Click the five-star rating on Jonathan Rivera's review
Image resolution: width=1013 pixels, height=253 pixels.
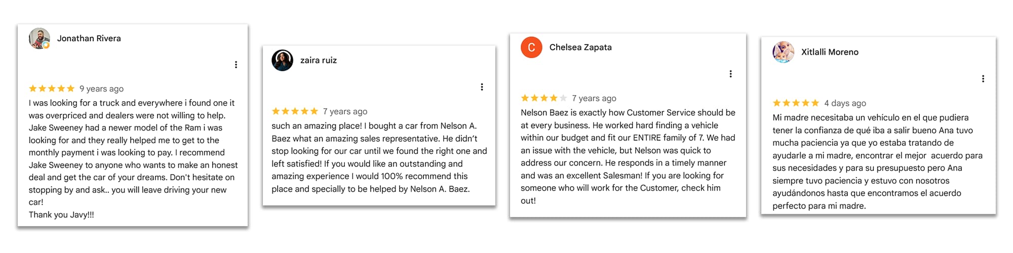(52, 89)
